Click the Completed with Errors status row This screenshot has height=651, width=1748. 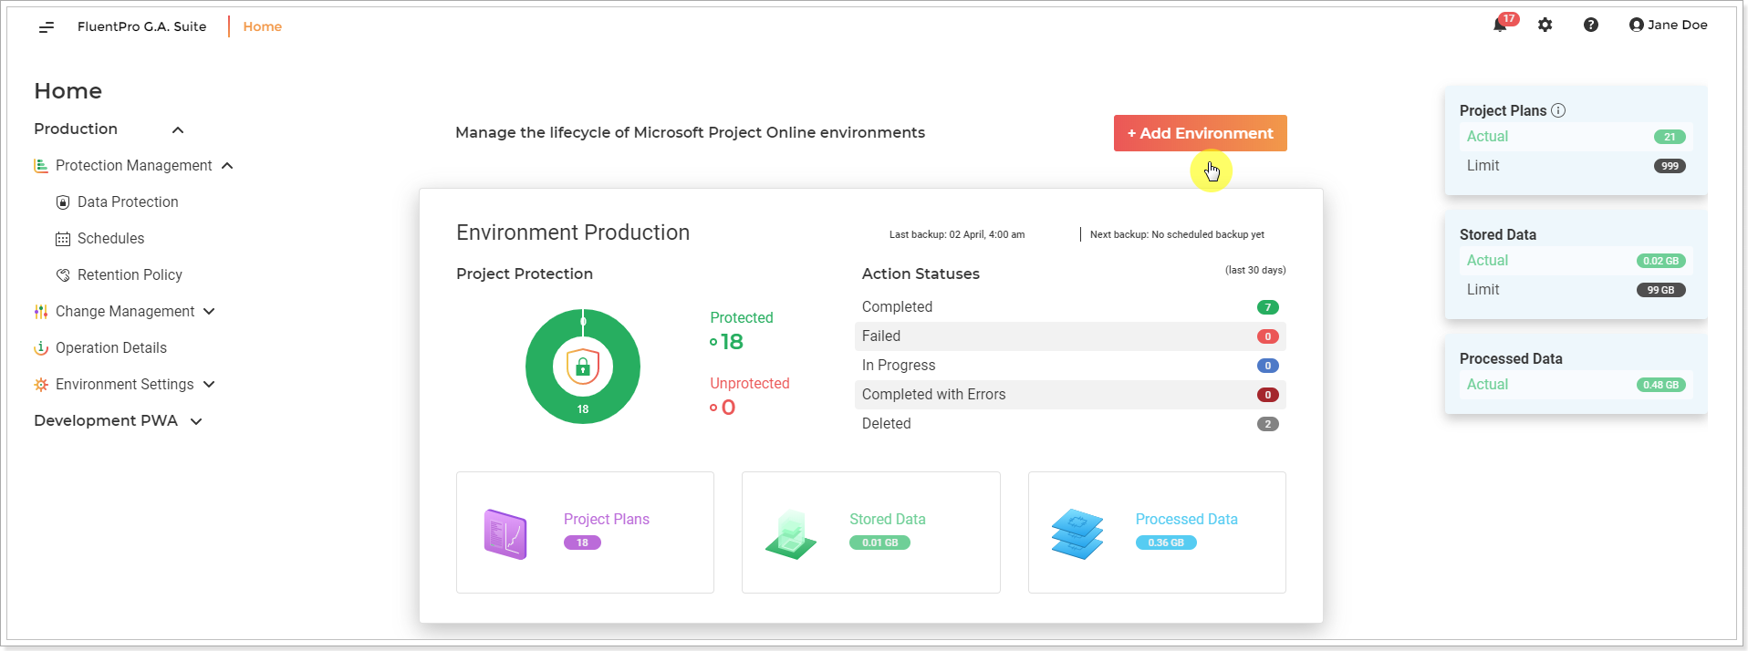tap(1070, 395)
